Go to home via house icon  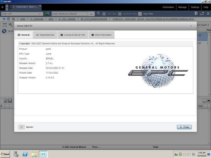(x=13, y=19)
